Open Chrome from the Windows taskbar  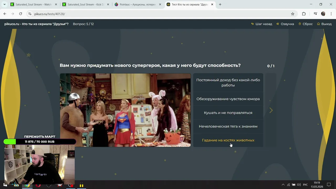(27, 185)
